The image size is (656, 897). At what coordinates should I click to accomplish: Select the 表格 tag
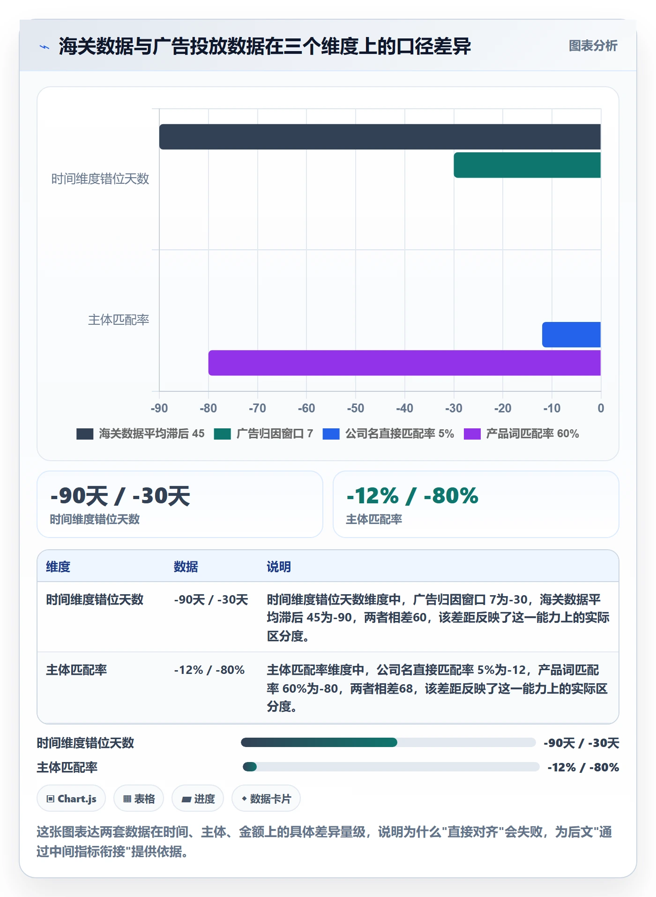pyautogui.click(x=139, y=799)
